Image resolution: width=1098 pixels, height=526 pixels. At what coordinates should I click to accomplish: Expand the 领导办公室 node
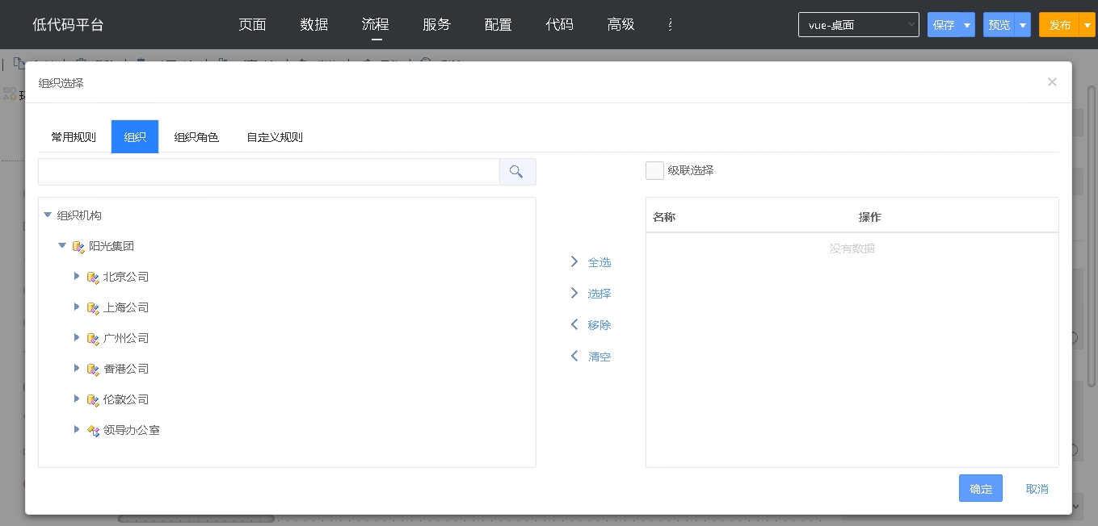pyautogui.click(x=77, y=429)
